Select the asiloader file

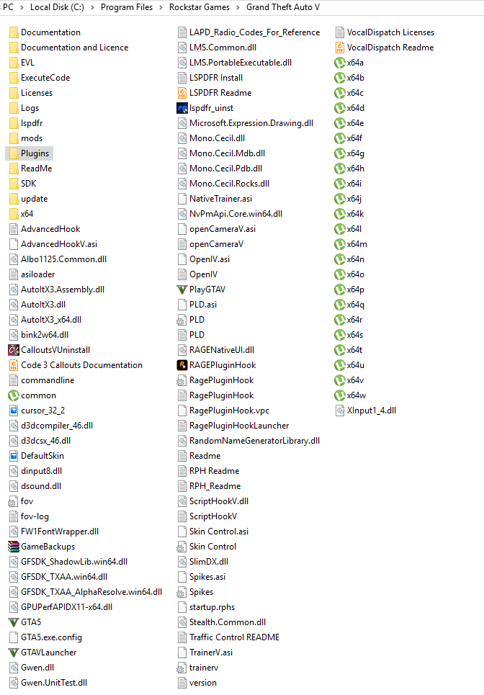pyautogui.click(x=32, y=274)
